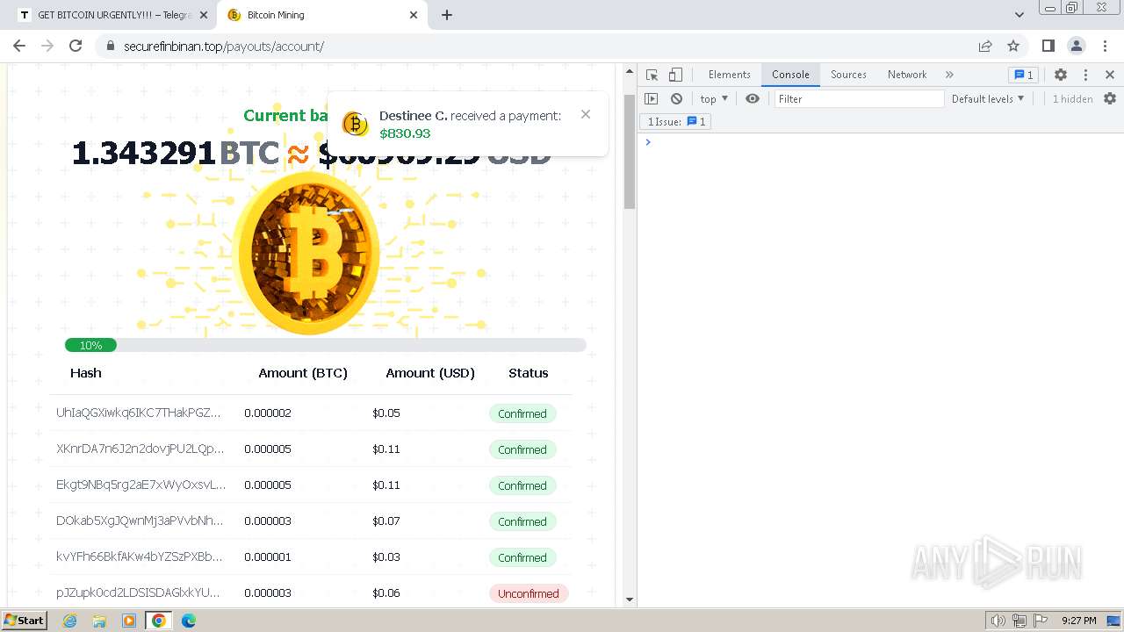Click hash pJZupk0cd2LDSISDAGlxkYU...
1124x632 pixels.
tap(138, 592)
